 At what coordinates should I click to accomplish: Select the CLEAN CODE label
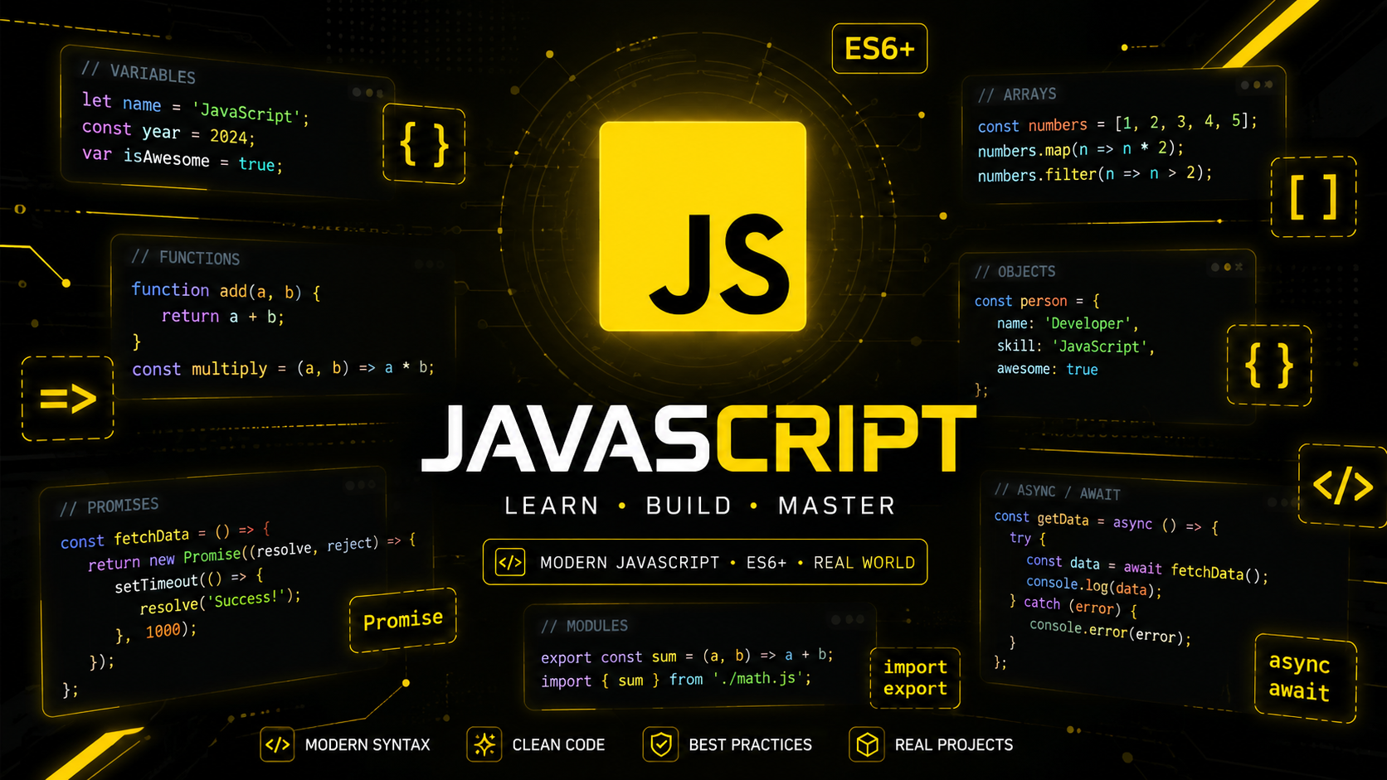[x=558, y=745]
